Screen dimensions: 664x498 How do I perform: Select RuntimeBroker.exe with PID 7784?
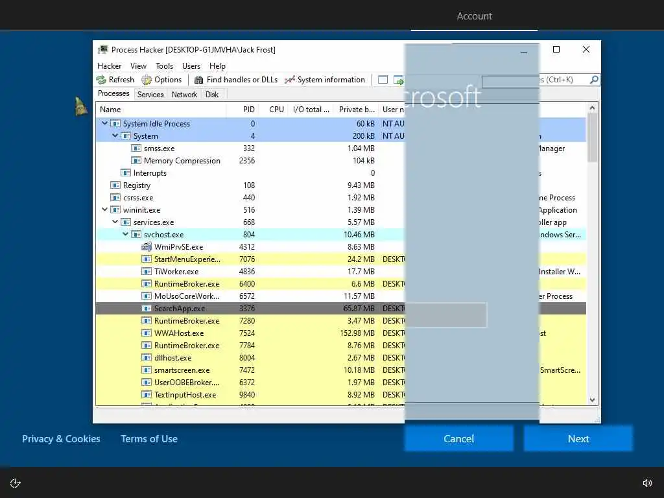(341, 345)
